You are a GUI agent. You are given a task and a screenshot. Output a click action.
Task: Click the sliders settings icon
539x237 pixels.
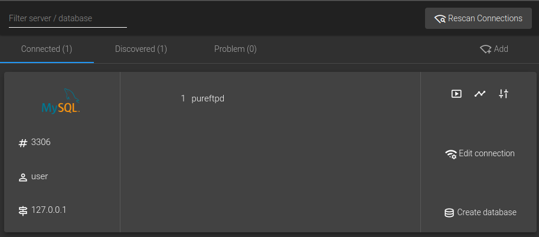click(503, 94)
